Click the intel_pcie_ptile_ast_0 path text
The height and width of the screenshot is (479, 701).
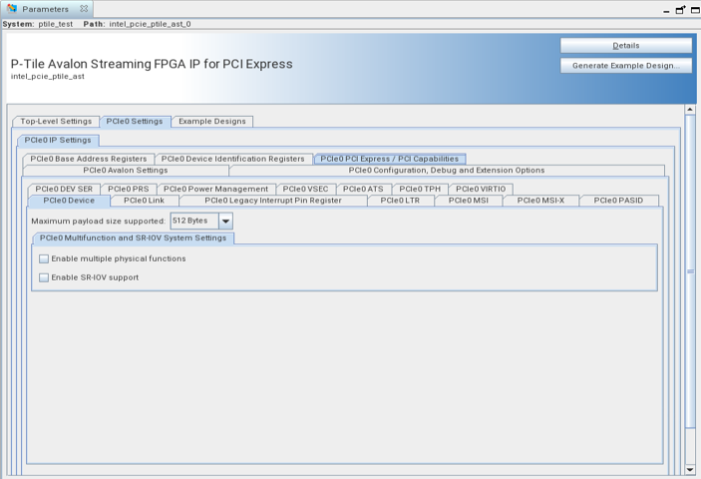tap(150, 24)
